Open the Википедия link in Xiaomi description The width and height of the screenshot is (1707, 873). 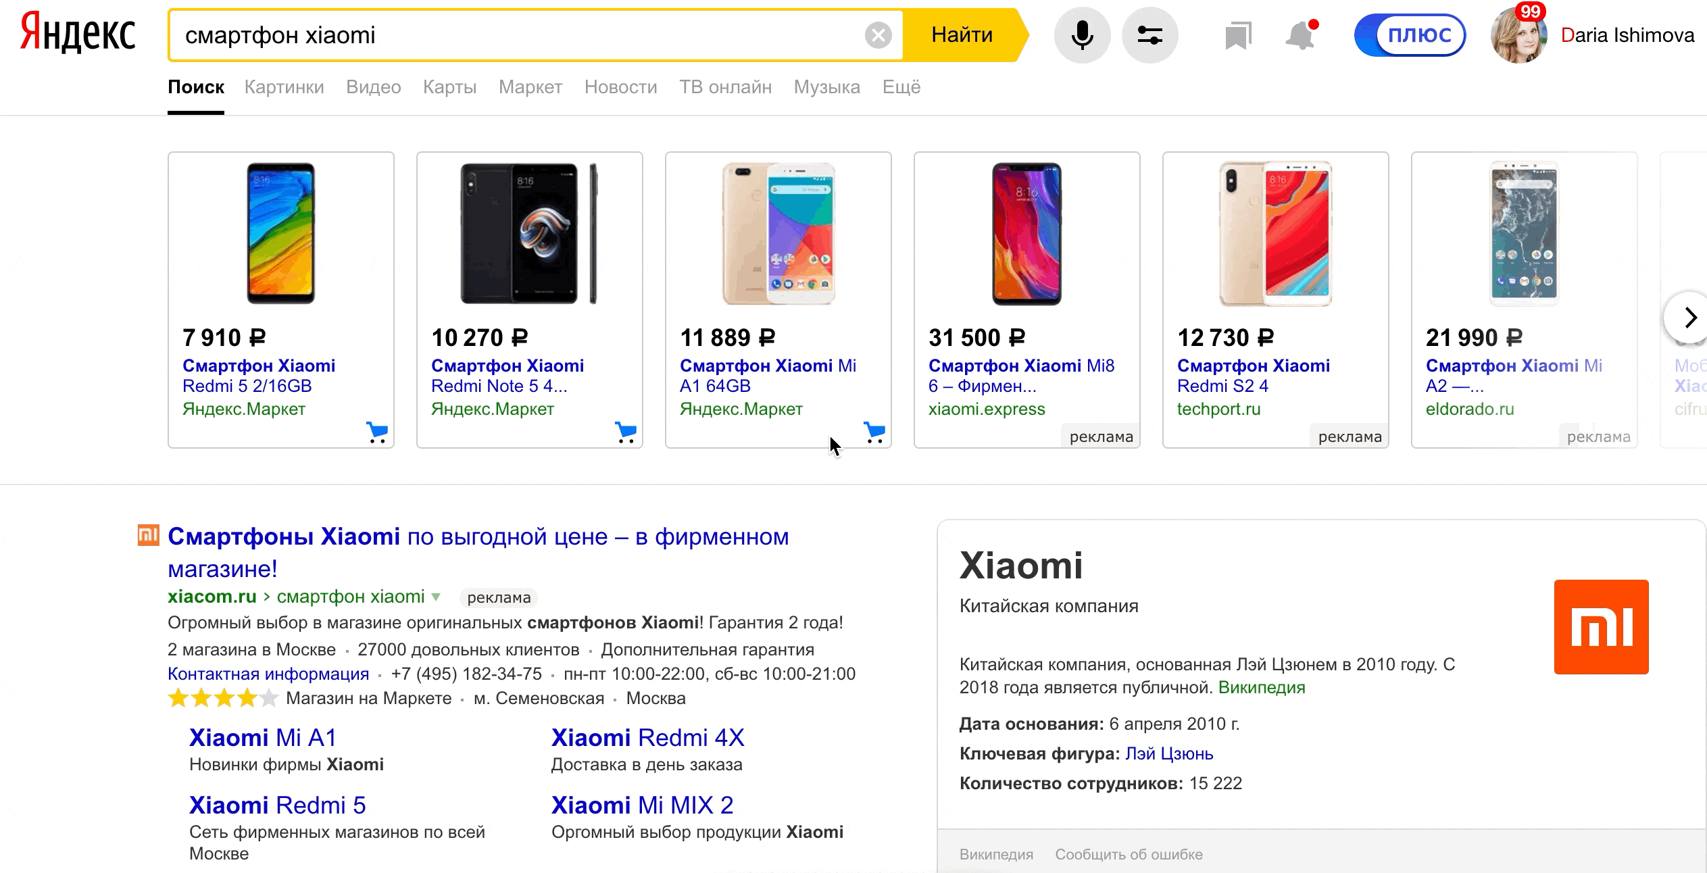pyautogui.click(x=1261, y=687)
